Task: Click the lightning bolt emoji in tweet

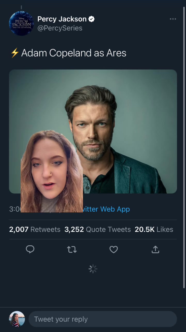Action: 15,53
